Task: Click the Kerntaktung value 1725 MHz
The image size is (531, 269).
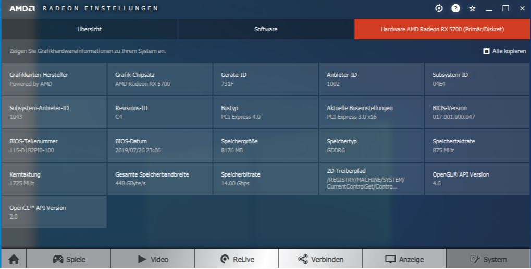Action: (x=22, y=183)
